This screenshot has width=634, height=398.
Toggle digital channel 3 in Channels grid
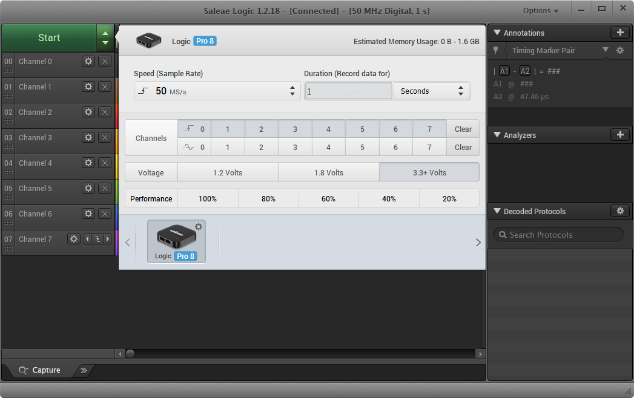click(295, 129)
